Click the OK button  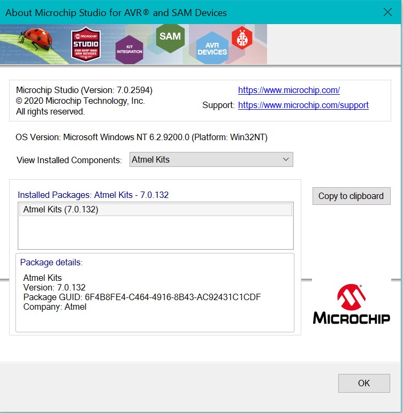coord(364,383)
